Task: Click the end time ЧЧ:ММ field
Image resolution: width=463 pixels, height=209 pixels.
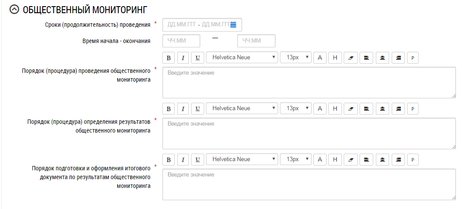Action: pos(256,41)
